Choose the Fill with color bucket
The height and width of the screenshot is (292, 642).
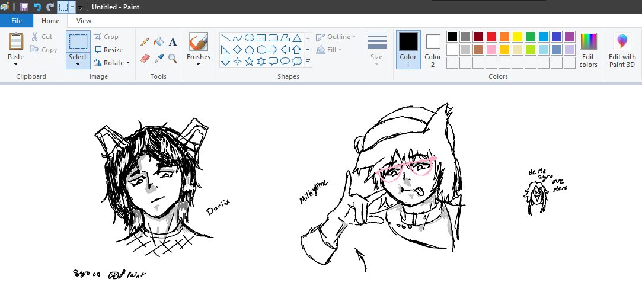coord(159,41)
